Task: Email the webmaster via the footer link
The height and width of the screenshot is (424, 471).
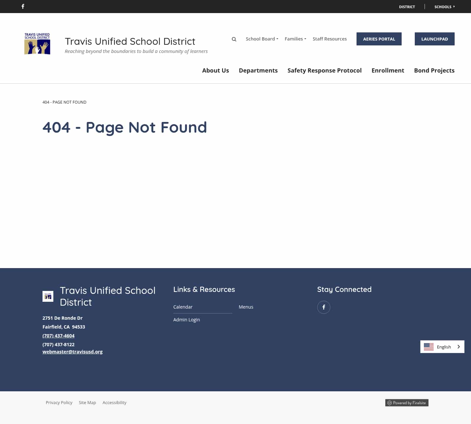Action: (x=72, y=351)
